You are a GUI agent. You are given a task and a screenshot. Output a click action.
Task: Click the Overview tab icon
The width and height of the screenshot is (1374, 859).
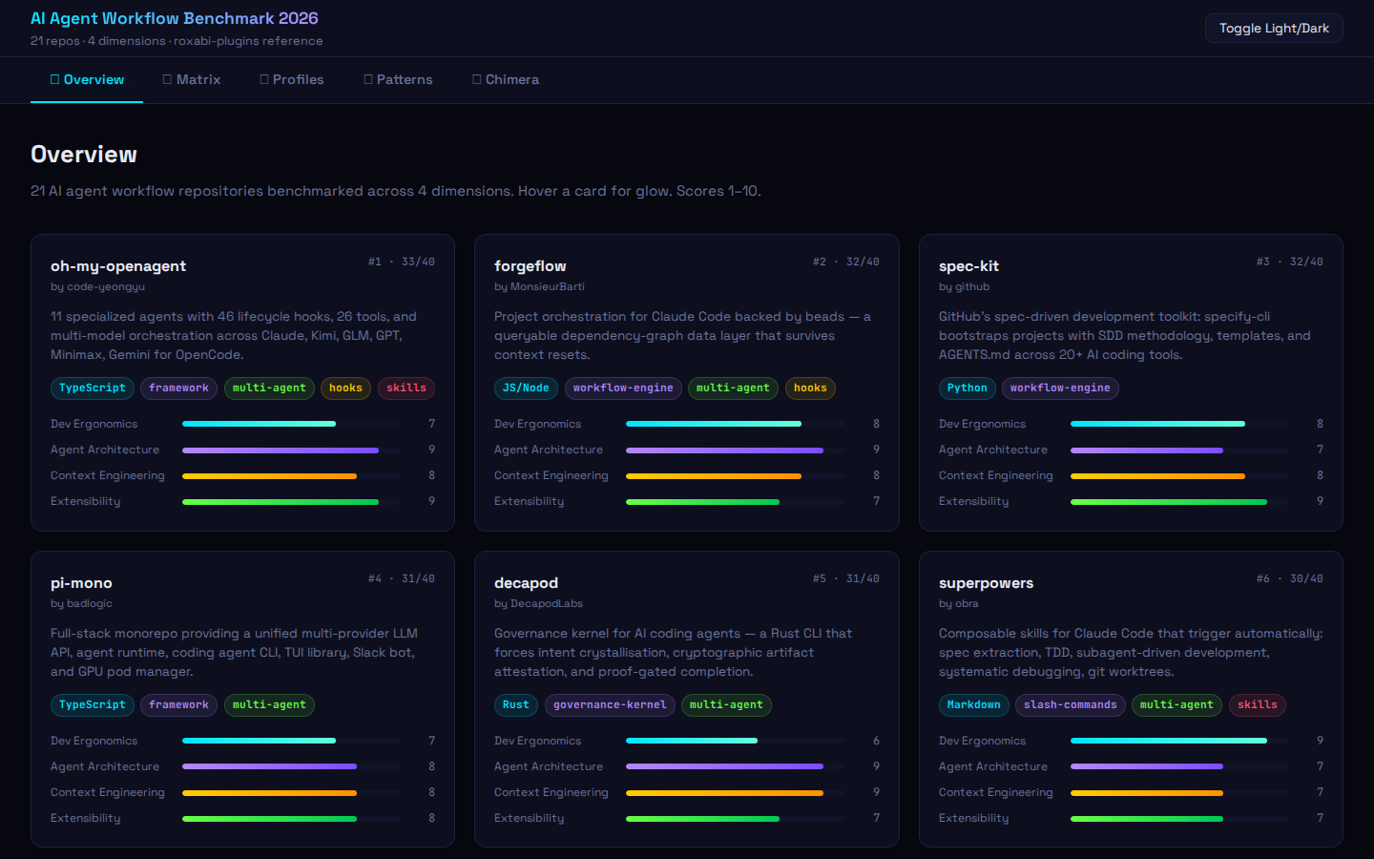[54, 80]
